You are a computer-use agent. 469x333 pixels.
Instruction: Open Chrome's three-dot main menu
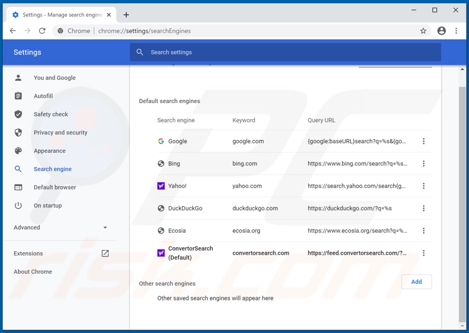point(456,31)
